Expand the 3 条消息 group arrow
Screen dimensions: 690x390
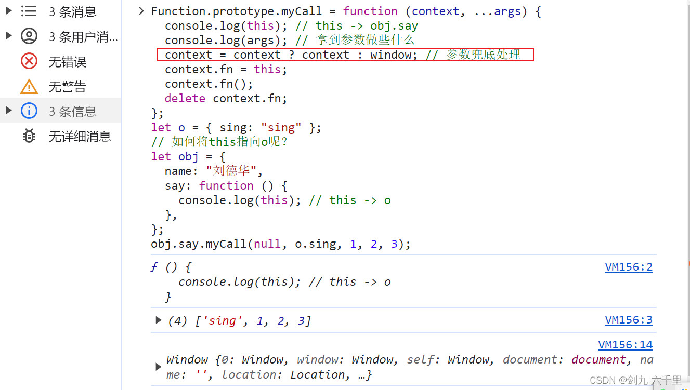[x=8, y=11]
